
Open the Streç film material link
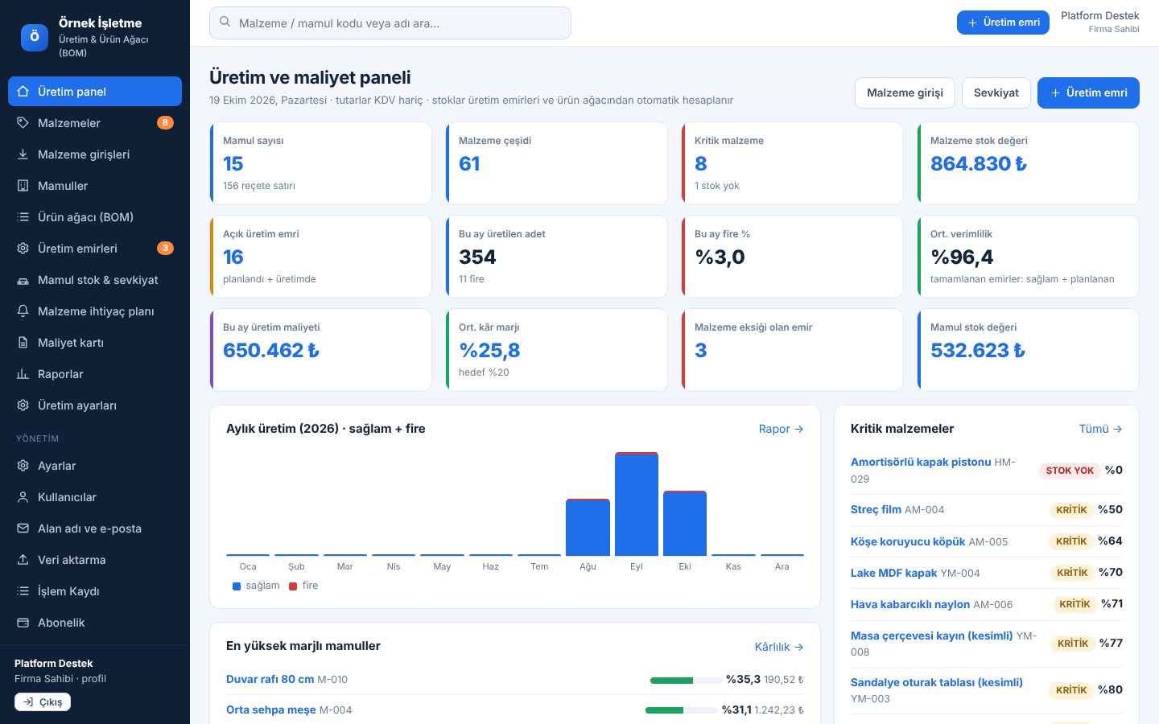[x=876, y=509]
